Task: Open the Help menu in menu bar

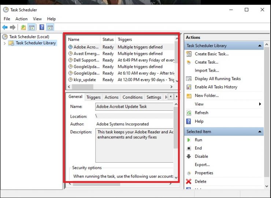Action: 51,19
